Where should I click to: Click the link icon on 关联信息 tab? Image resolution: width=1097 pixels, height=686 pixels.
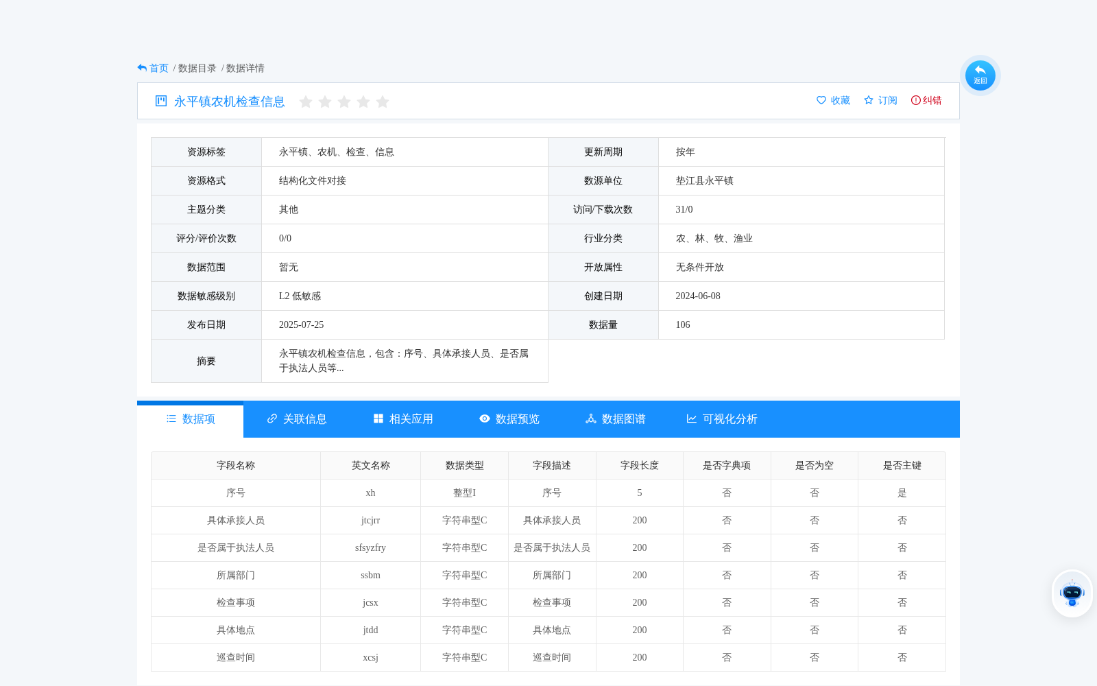(x=272, y=418)
